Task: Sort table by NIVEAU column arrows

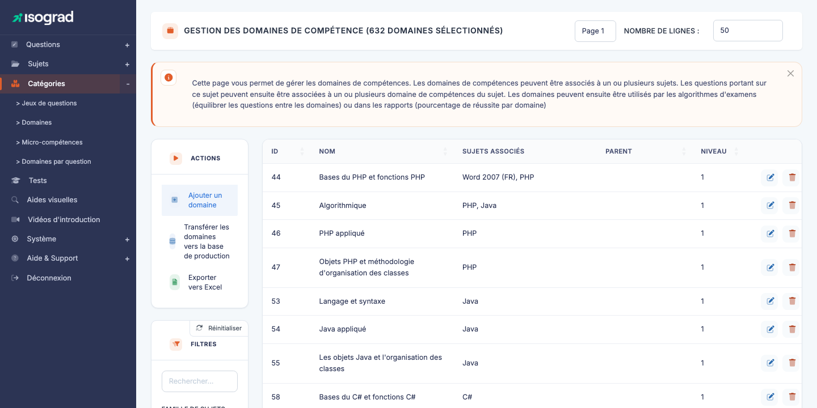Action: tap(736, 151)
